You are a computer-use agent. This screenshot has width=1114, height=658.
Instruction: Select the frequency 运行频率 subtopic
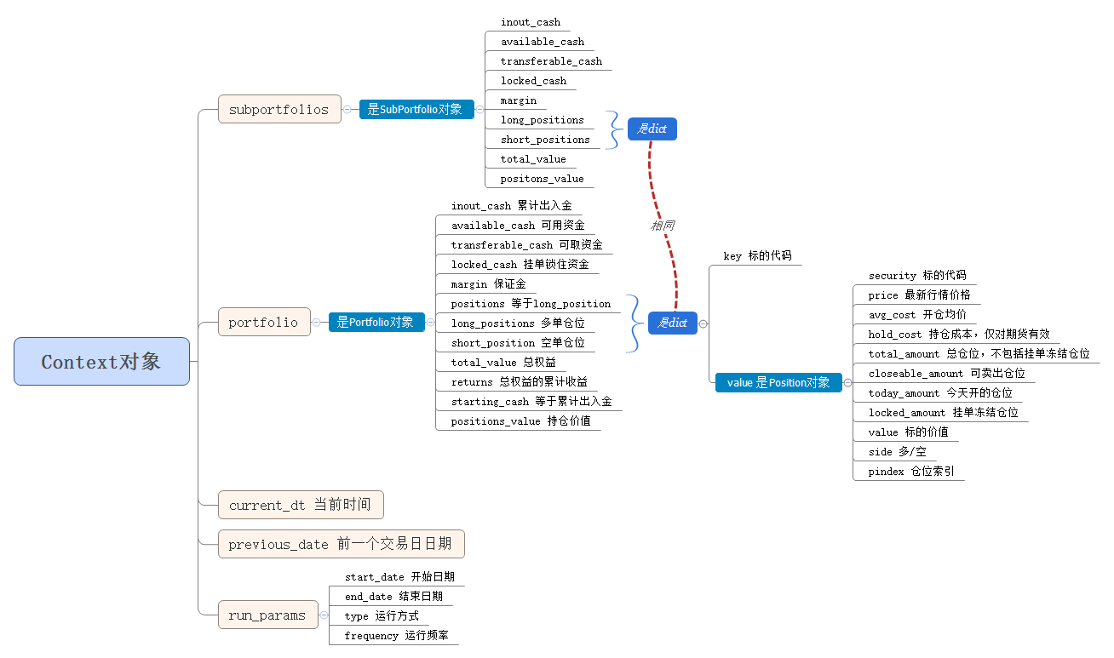click(396, 635)
